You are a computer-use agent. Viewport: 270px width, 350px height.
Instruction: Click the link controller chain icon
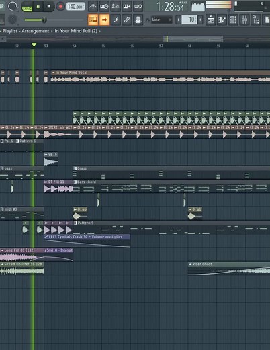coord(127,20)
